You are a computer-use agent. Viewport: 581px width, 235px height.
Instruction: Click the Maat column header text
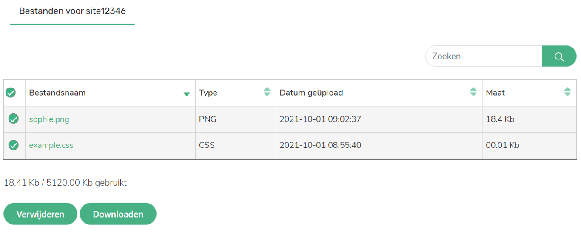pyautogui.click(x=495, y=93)
